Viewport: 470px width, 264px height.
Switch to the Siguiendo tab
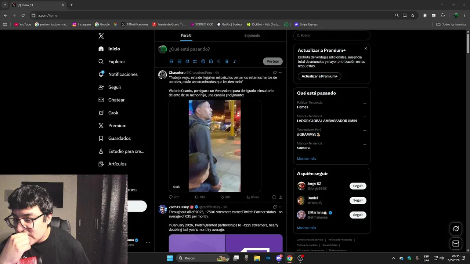point(252,36)
